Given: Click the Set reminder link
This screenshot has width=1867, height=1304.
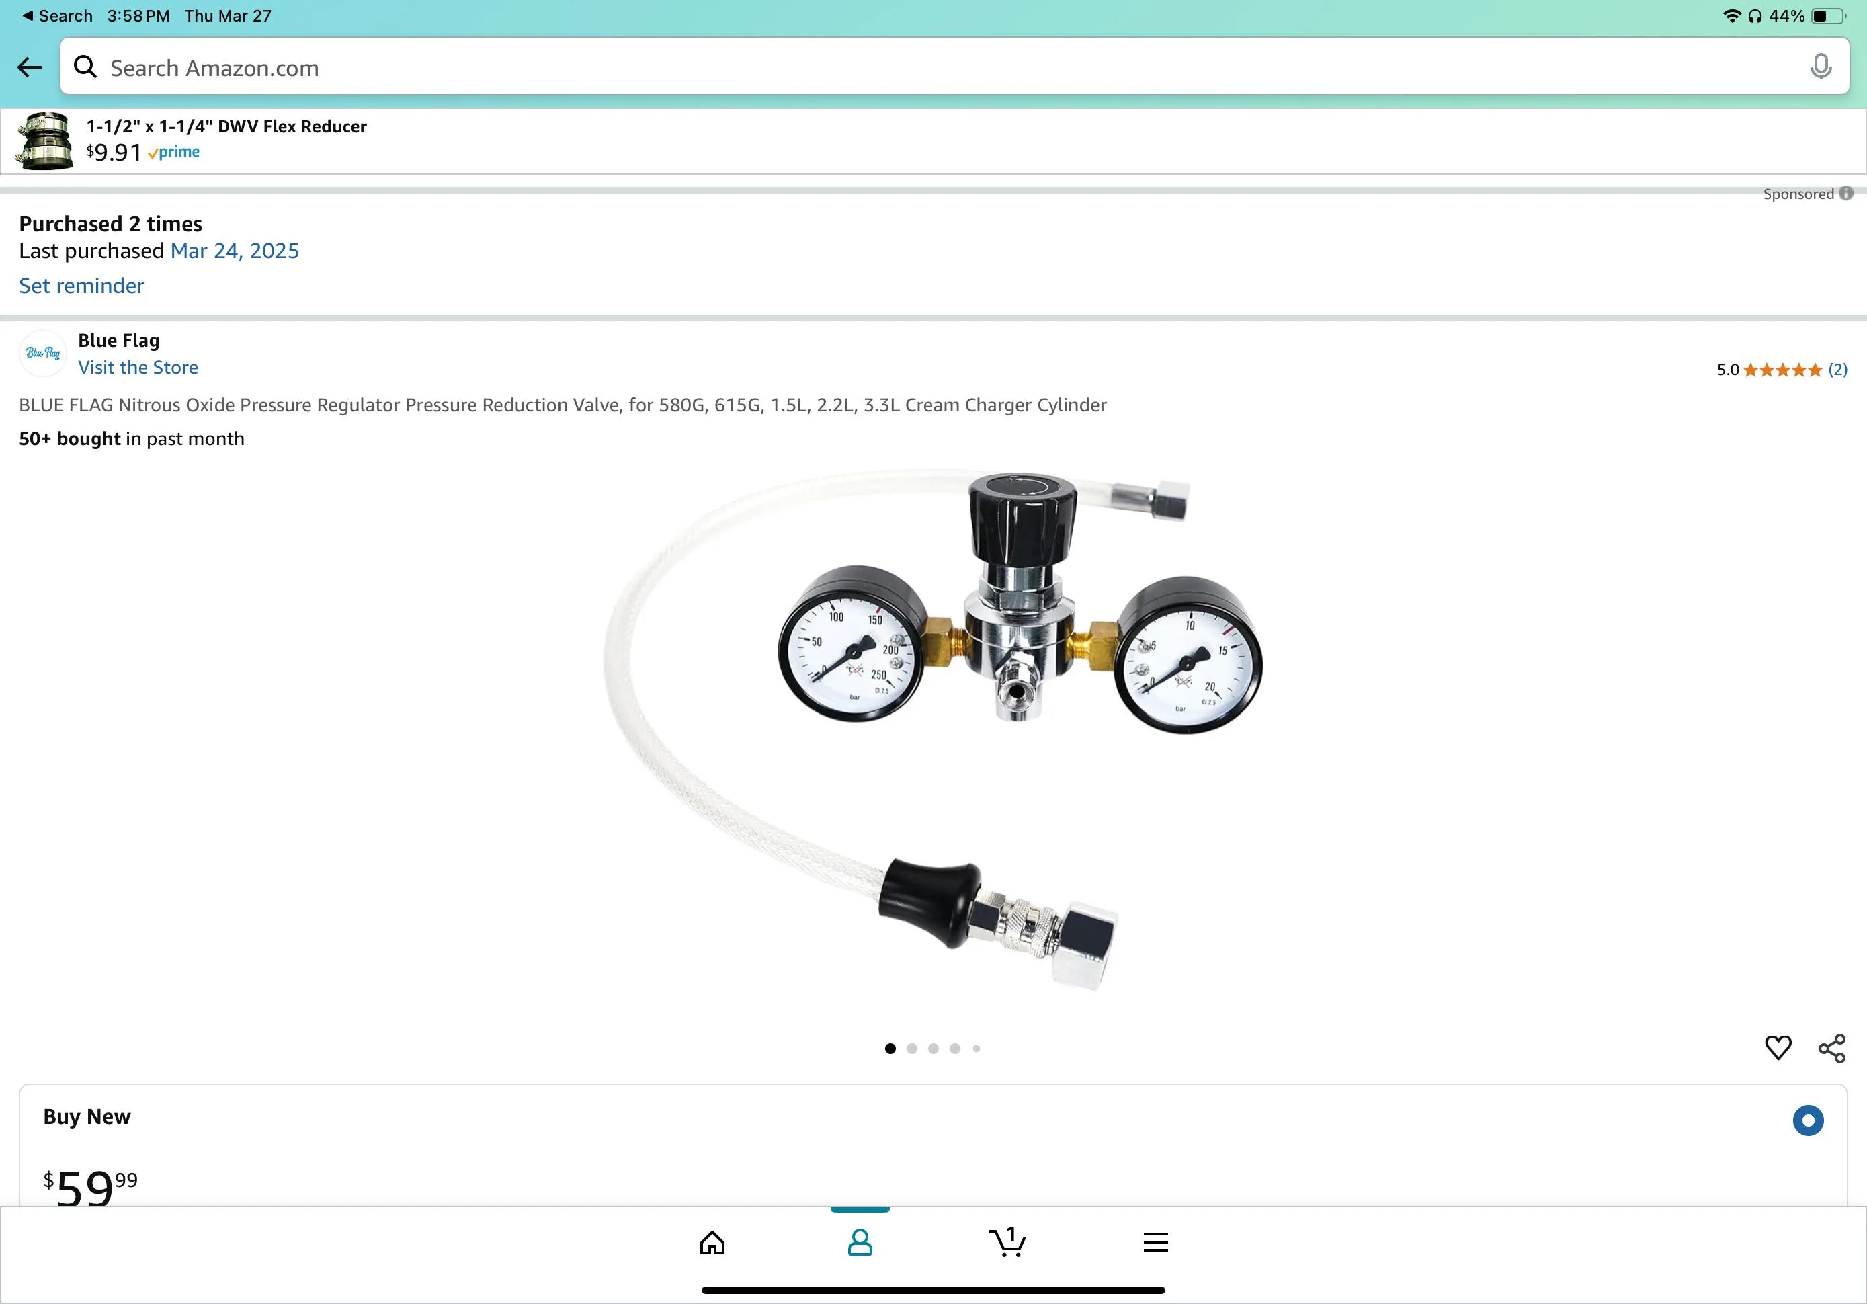Looking at the screenshot, I should (81, 286).
